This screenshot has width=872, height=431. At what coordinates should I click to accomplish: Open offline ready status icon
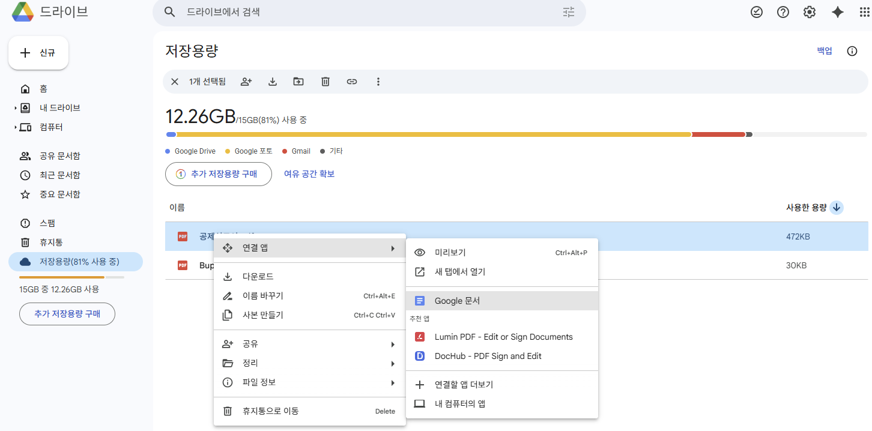[x=757, y=12]
